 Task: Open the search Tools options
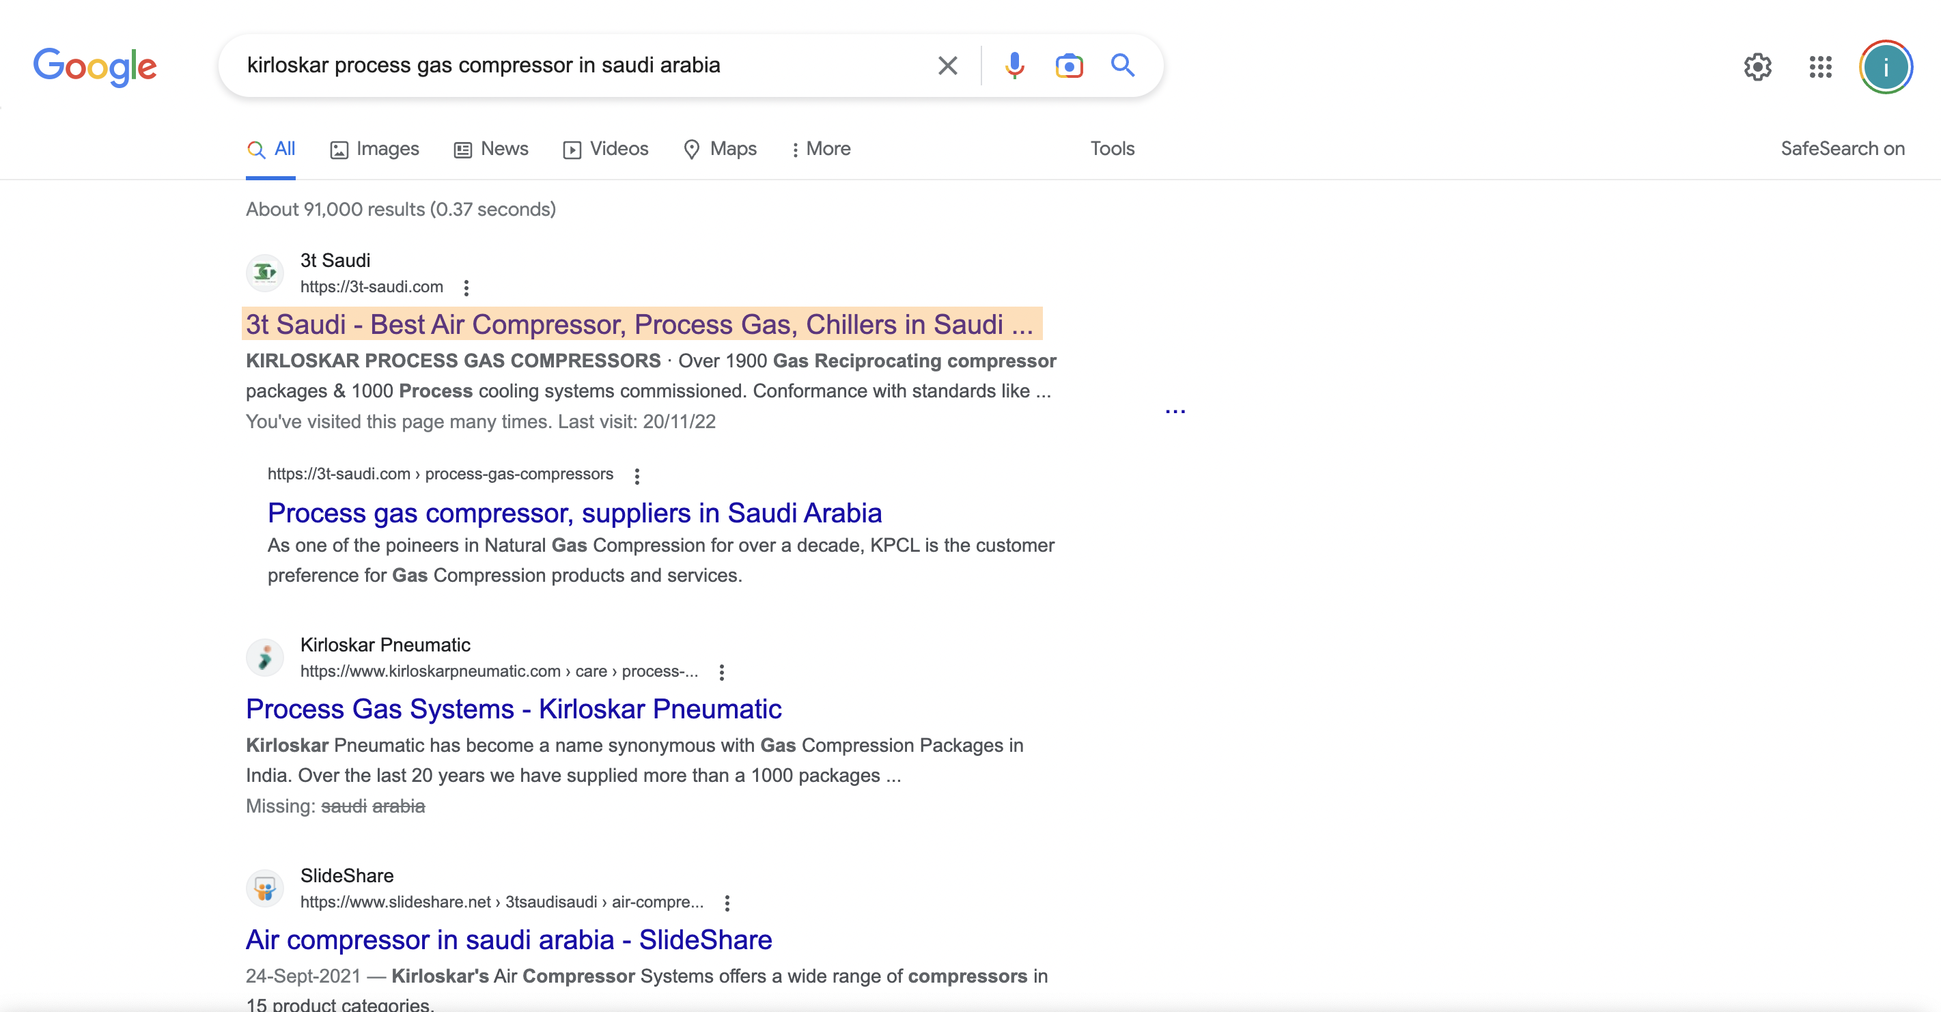(x=1112, y=149)
